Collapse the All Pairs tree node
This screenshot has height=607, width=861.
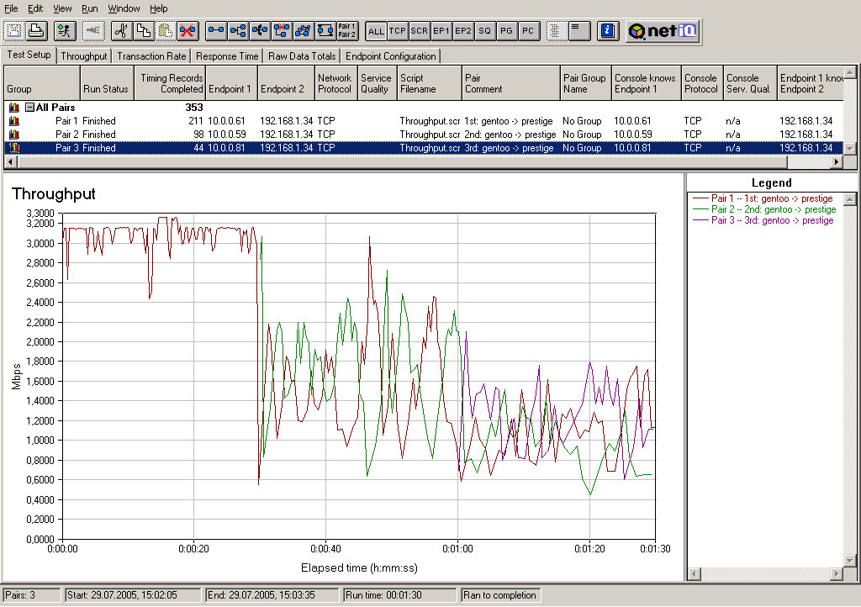[29, 108]
